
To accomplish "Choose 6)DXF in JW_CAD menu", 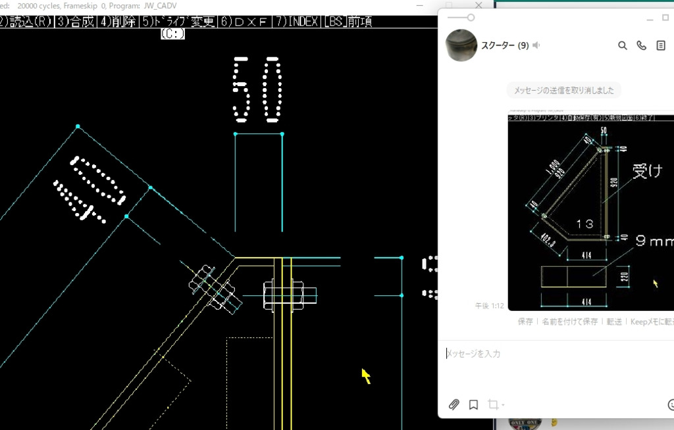I will point(244,22).
